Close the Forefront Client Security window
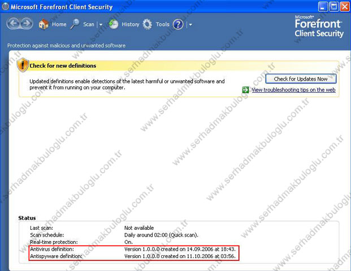The image size is (351, 271). [345, 7]
